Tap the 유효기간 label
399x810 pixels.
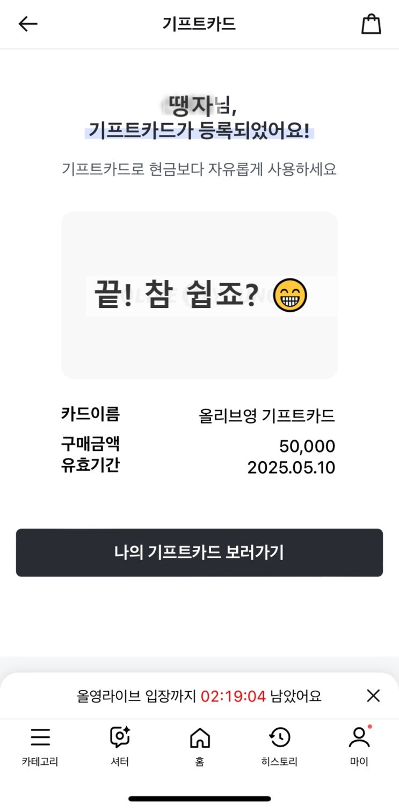click(90, 465)
